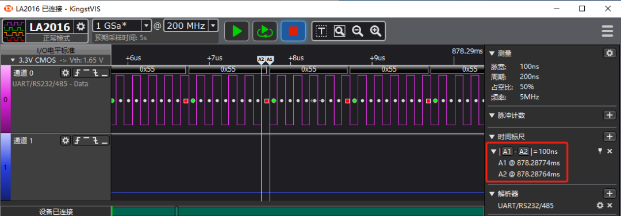Click the 通道 0 channel name label

coord(24,73)
